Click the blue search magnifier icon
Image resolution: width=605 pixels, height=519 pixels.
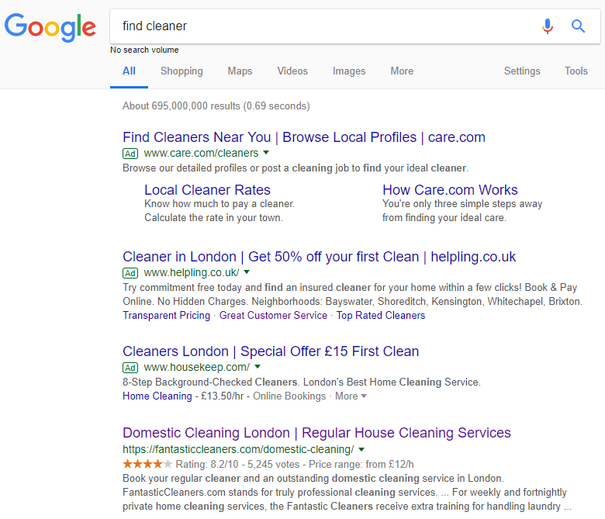578,26
